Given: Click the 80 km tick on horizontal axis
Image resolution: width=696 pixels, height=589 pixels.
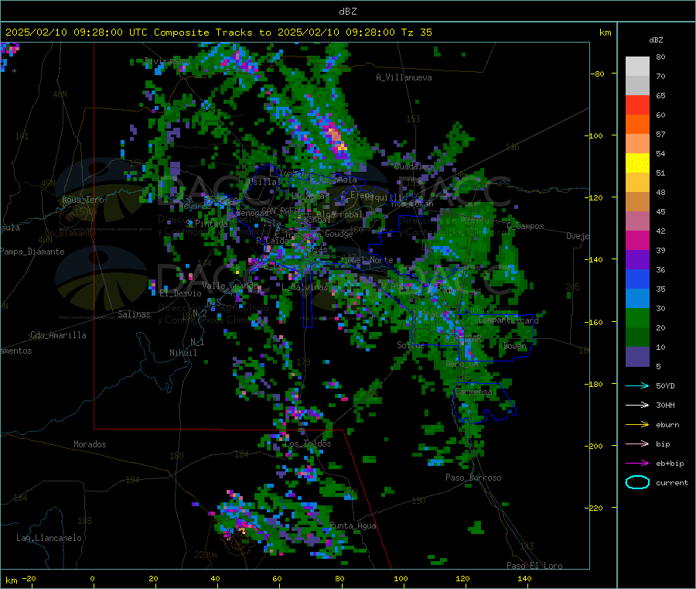Looking at the screenshot, I should [x=339, y=578].
